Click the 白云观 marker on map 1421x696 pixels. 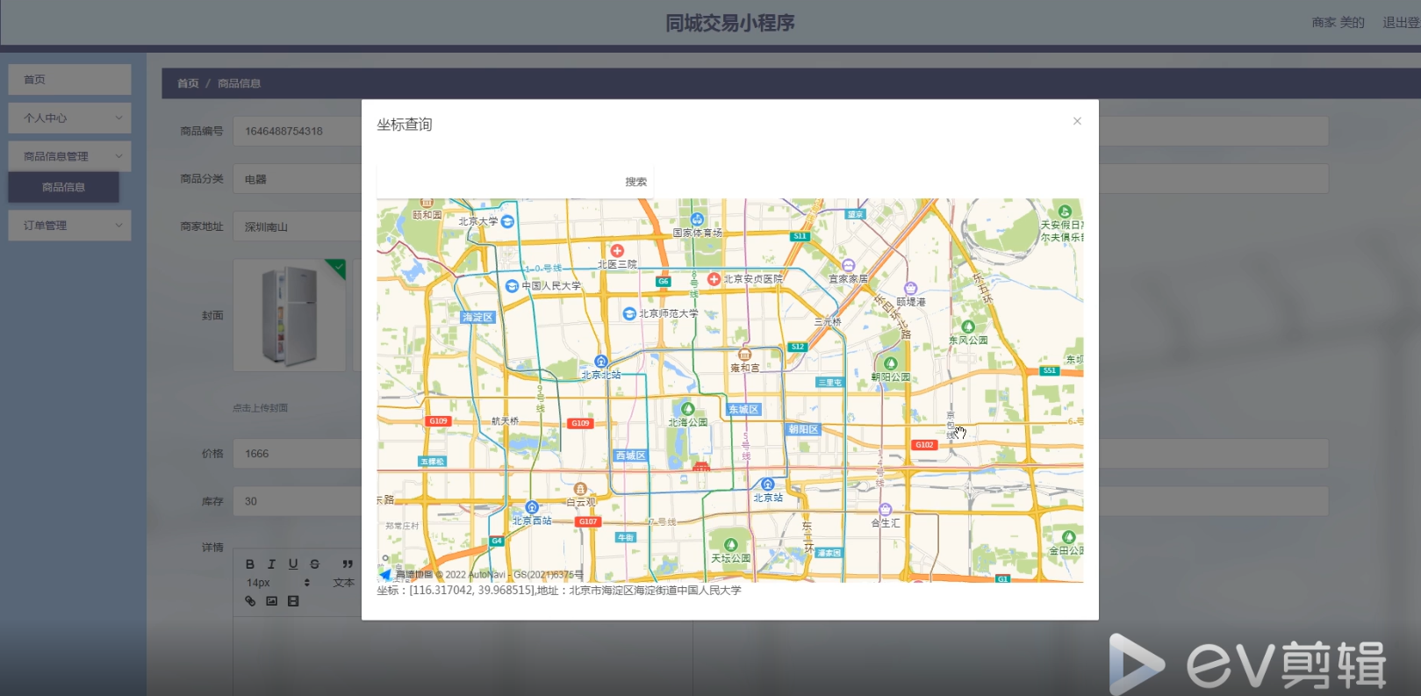point(579,489)
